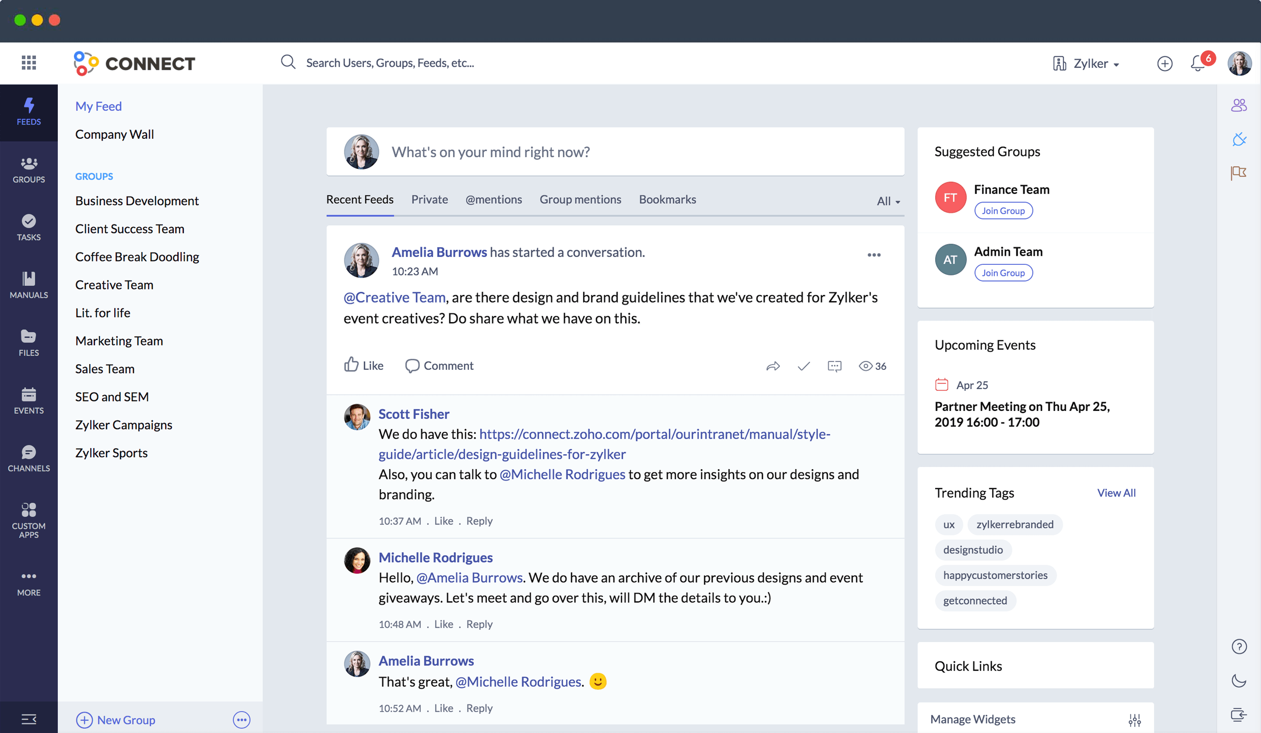This screenshot has height=733, width=1261.
Task: Like Amelia Burrows' conversation post
Action: pos(363,366)
